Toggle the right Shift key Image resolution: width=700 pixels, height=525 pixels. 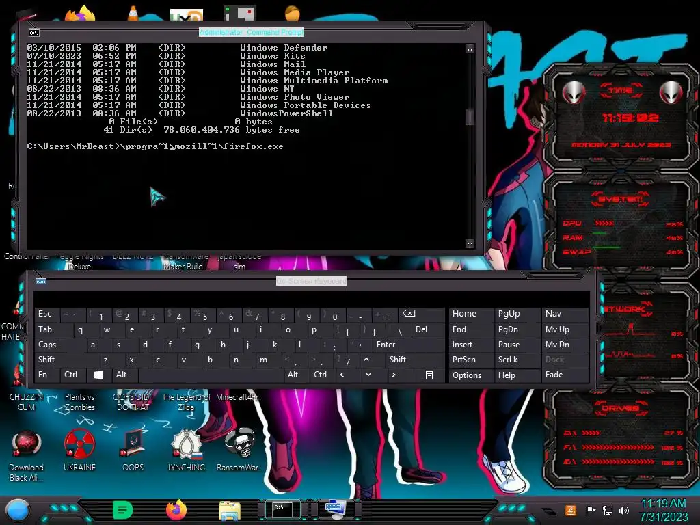[415, 360]
